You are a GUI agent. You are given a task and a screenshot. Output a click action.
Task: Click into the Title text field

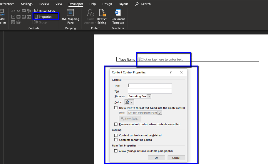tap(150, 86)
